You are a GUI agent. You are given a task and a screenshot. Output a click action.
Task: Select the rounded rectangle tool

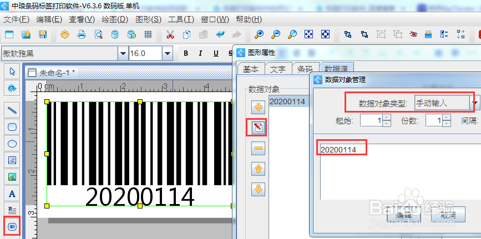tap(12, 127)
